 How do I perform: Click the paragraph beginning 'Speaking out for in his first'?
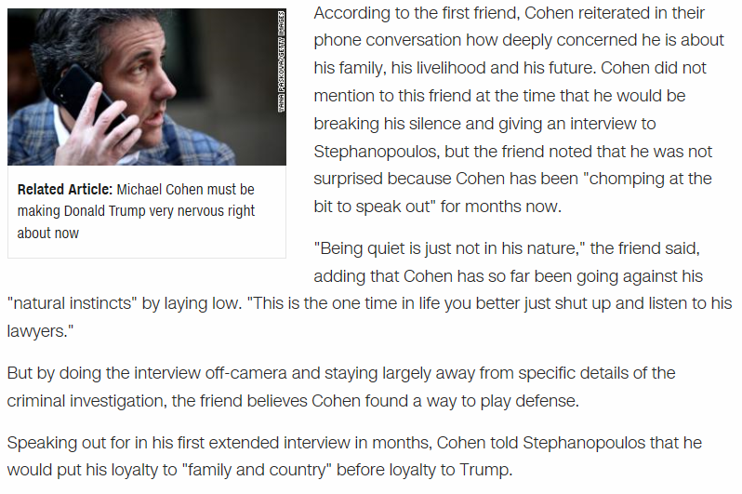click(354, 457)
